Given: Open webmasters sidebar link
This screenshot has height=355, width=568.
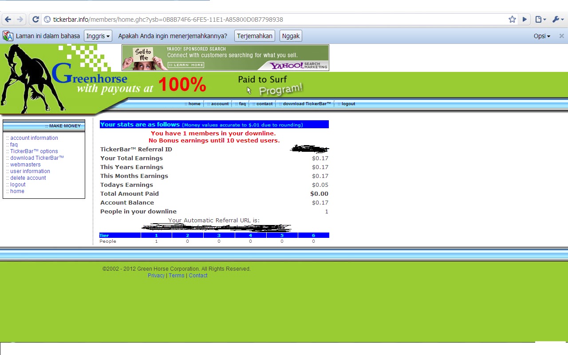Looking at the screenshot, I should click(25, 165).
